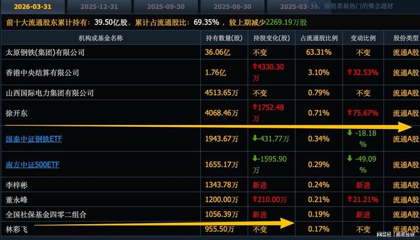Click the 1752.48万 increase value
The image size is (420, 240).
coord(268,113)
